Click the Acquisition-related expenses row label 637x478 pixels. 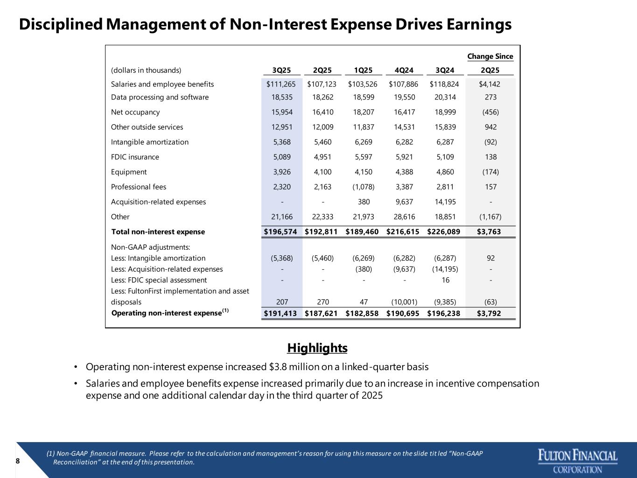coord(158,202)
